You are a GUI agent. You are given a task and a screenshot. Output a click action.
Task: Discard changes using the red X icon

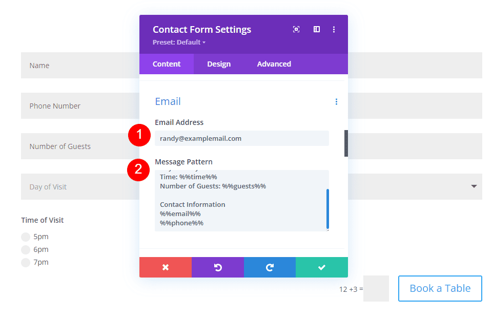point(165,267)
